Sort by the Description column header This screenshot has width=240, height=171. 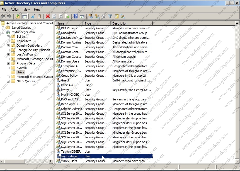click(132, 23)
